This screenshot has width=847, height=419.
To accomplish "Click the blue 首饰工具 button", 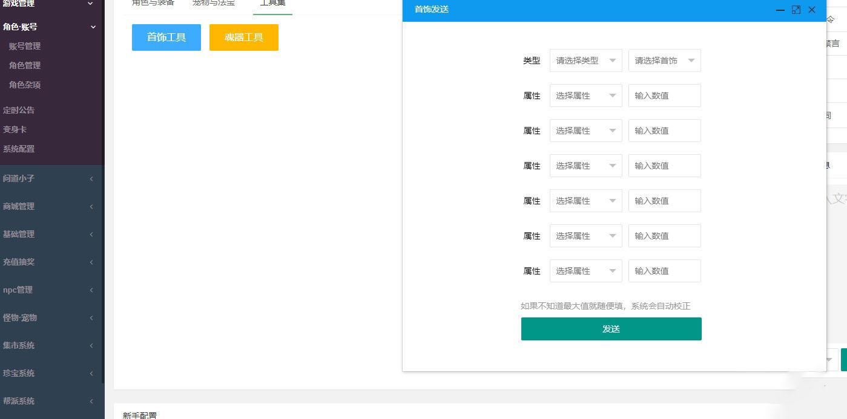I will point(166,37).
